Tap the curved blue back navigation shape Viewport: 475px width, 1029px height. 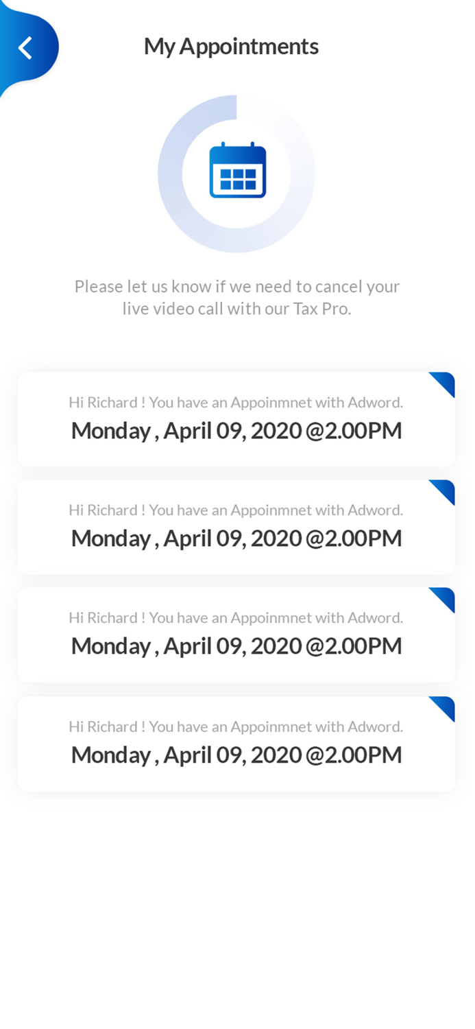[29, 47]
